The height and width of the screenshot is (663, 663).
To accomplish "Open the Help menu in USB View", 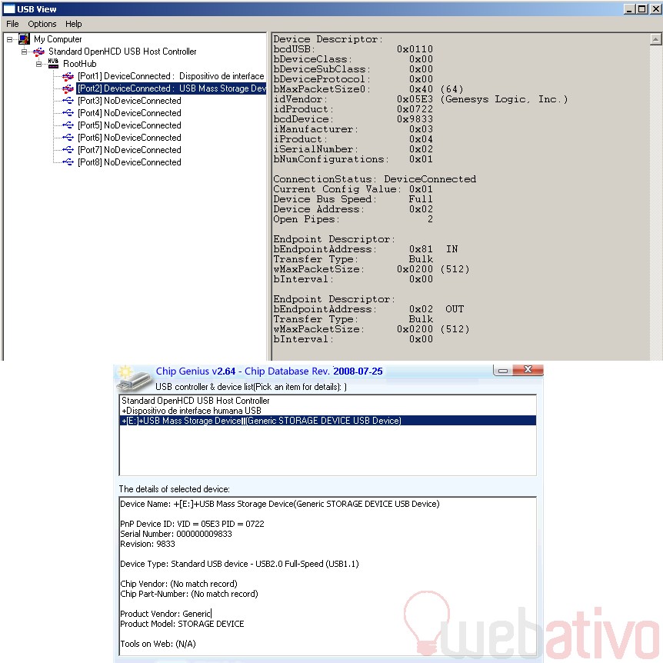I will [73, 24].
